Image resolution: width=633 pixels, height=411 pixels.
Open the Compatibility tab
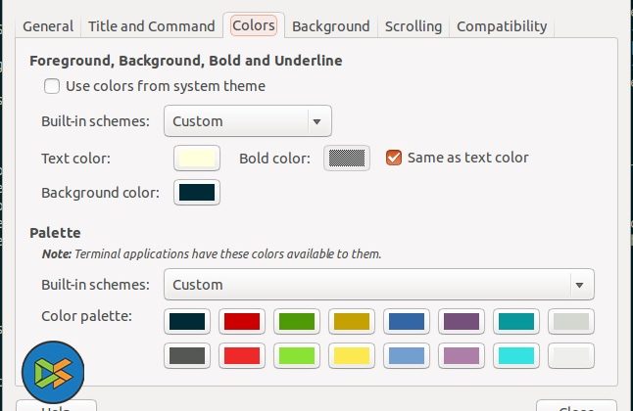(502, 26)
